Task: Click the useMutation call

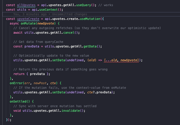Action: pyautogui.click(x=90, y=19)
